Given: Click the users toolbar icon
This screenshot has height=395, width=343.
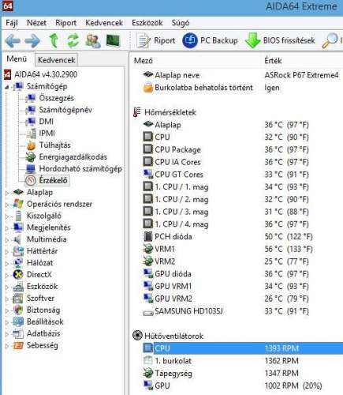Looking at the screenshot, I should coord(93,41).
